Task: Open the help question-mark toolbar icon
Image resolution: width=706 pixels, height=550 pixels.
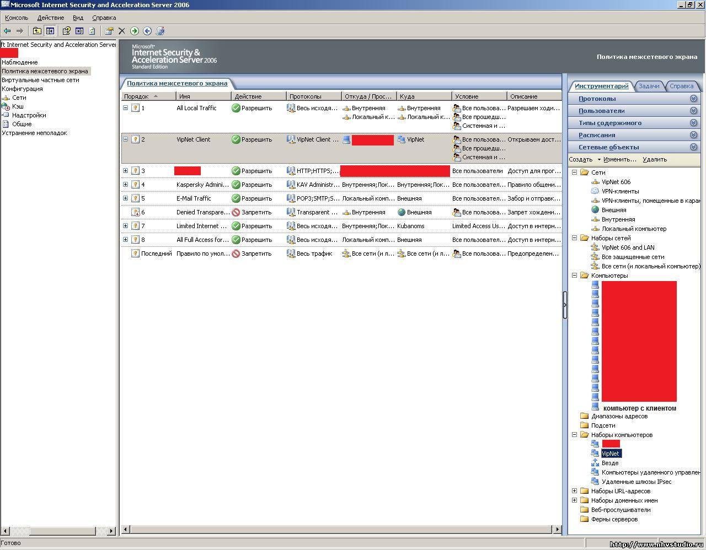Action: pyautogui.click(x=66, y=31)
